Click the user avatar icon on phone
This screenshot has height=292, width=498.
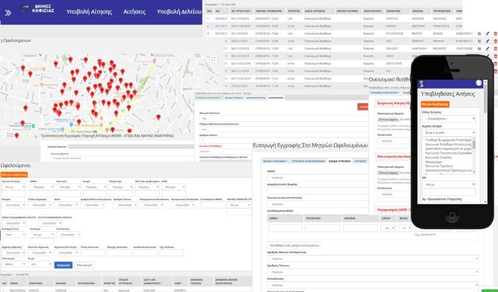tap(479, 83)
